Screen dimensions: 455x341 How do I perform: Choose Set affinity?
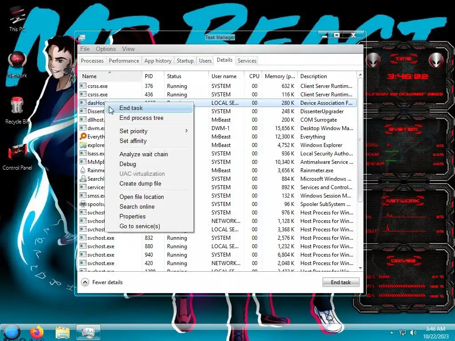[149, 141]
